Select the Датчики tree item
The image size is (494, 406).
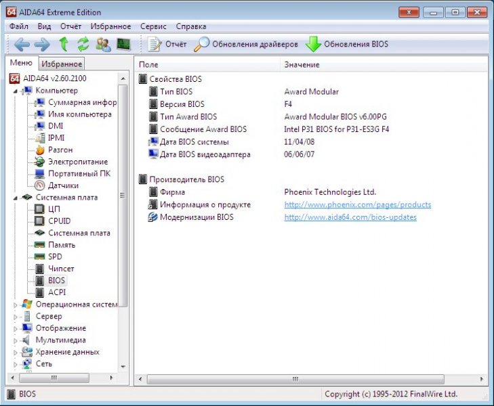(x=63, y=185)
